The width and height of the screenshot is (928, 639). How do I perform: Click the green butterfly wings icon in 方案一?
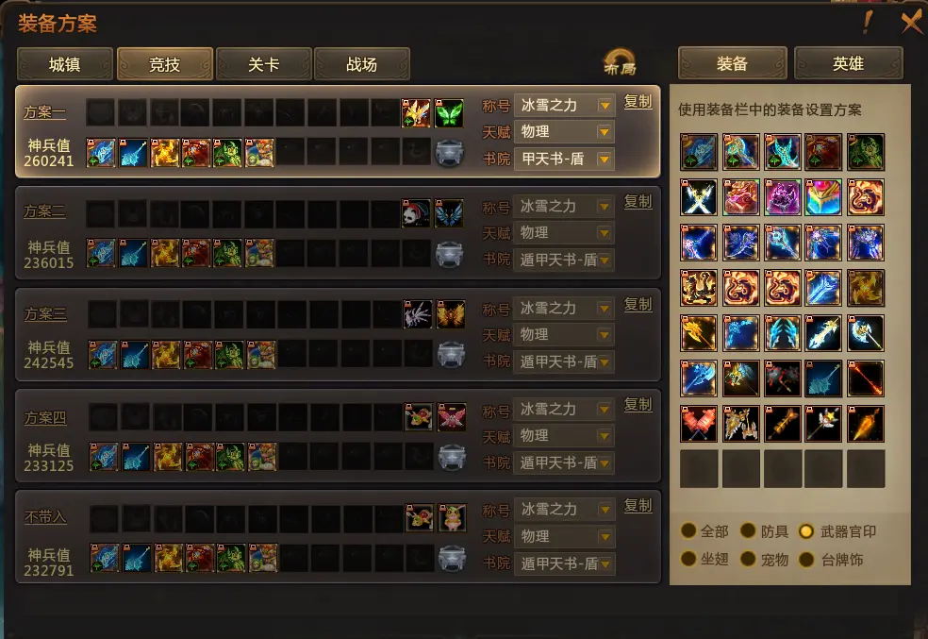(449, 113)
